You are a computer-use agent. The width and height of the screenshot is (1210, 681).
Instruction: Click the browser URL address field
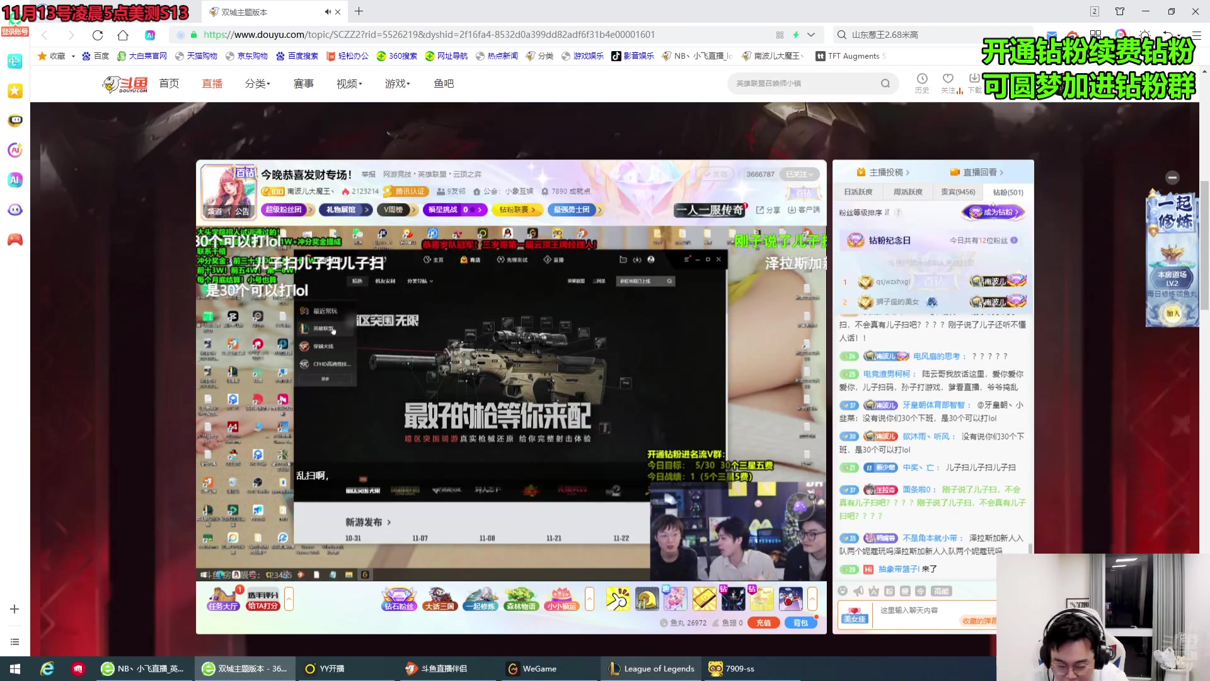coord(429,35)
